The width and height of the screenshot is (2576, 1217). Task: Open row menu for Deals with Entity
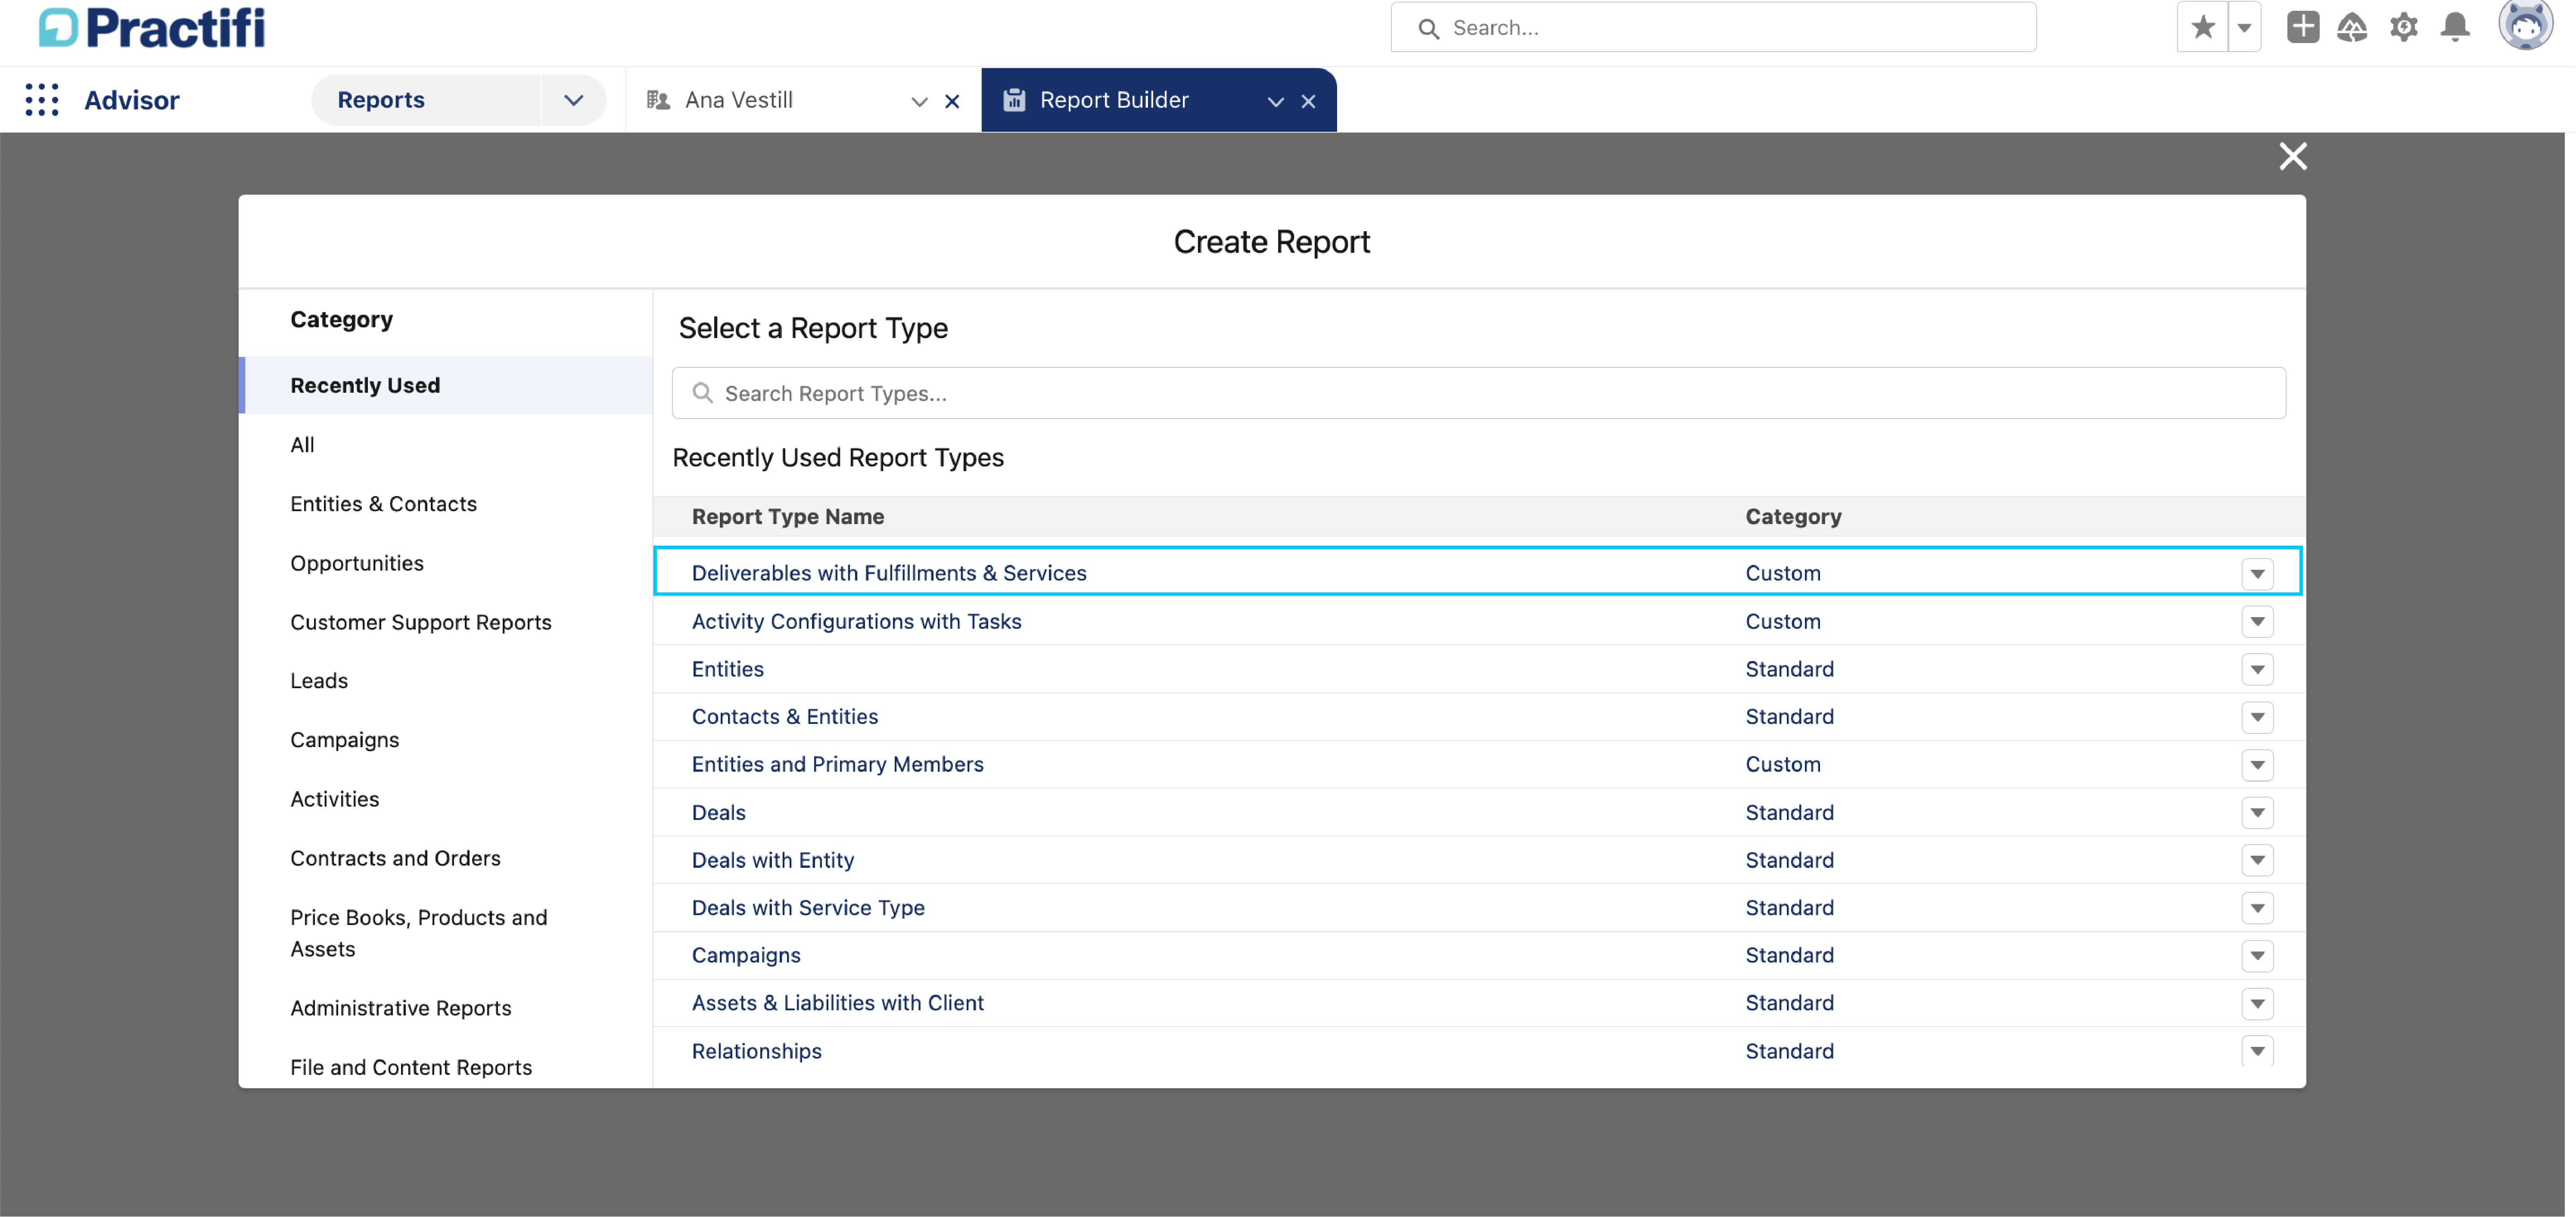[x=2257, y=860]
